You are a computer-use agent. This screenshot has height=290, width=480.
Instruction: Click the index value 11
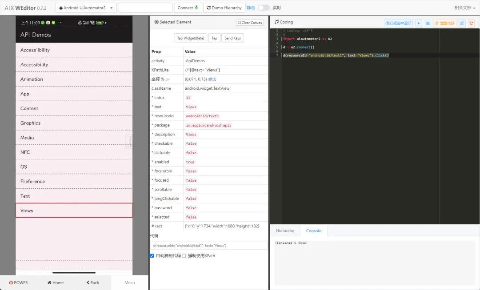188,98
